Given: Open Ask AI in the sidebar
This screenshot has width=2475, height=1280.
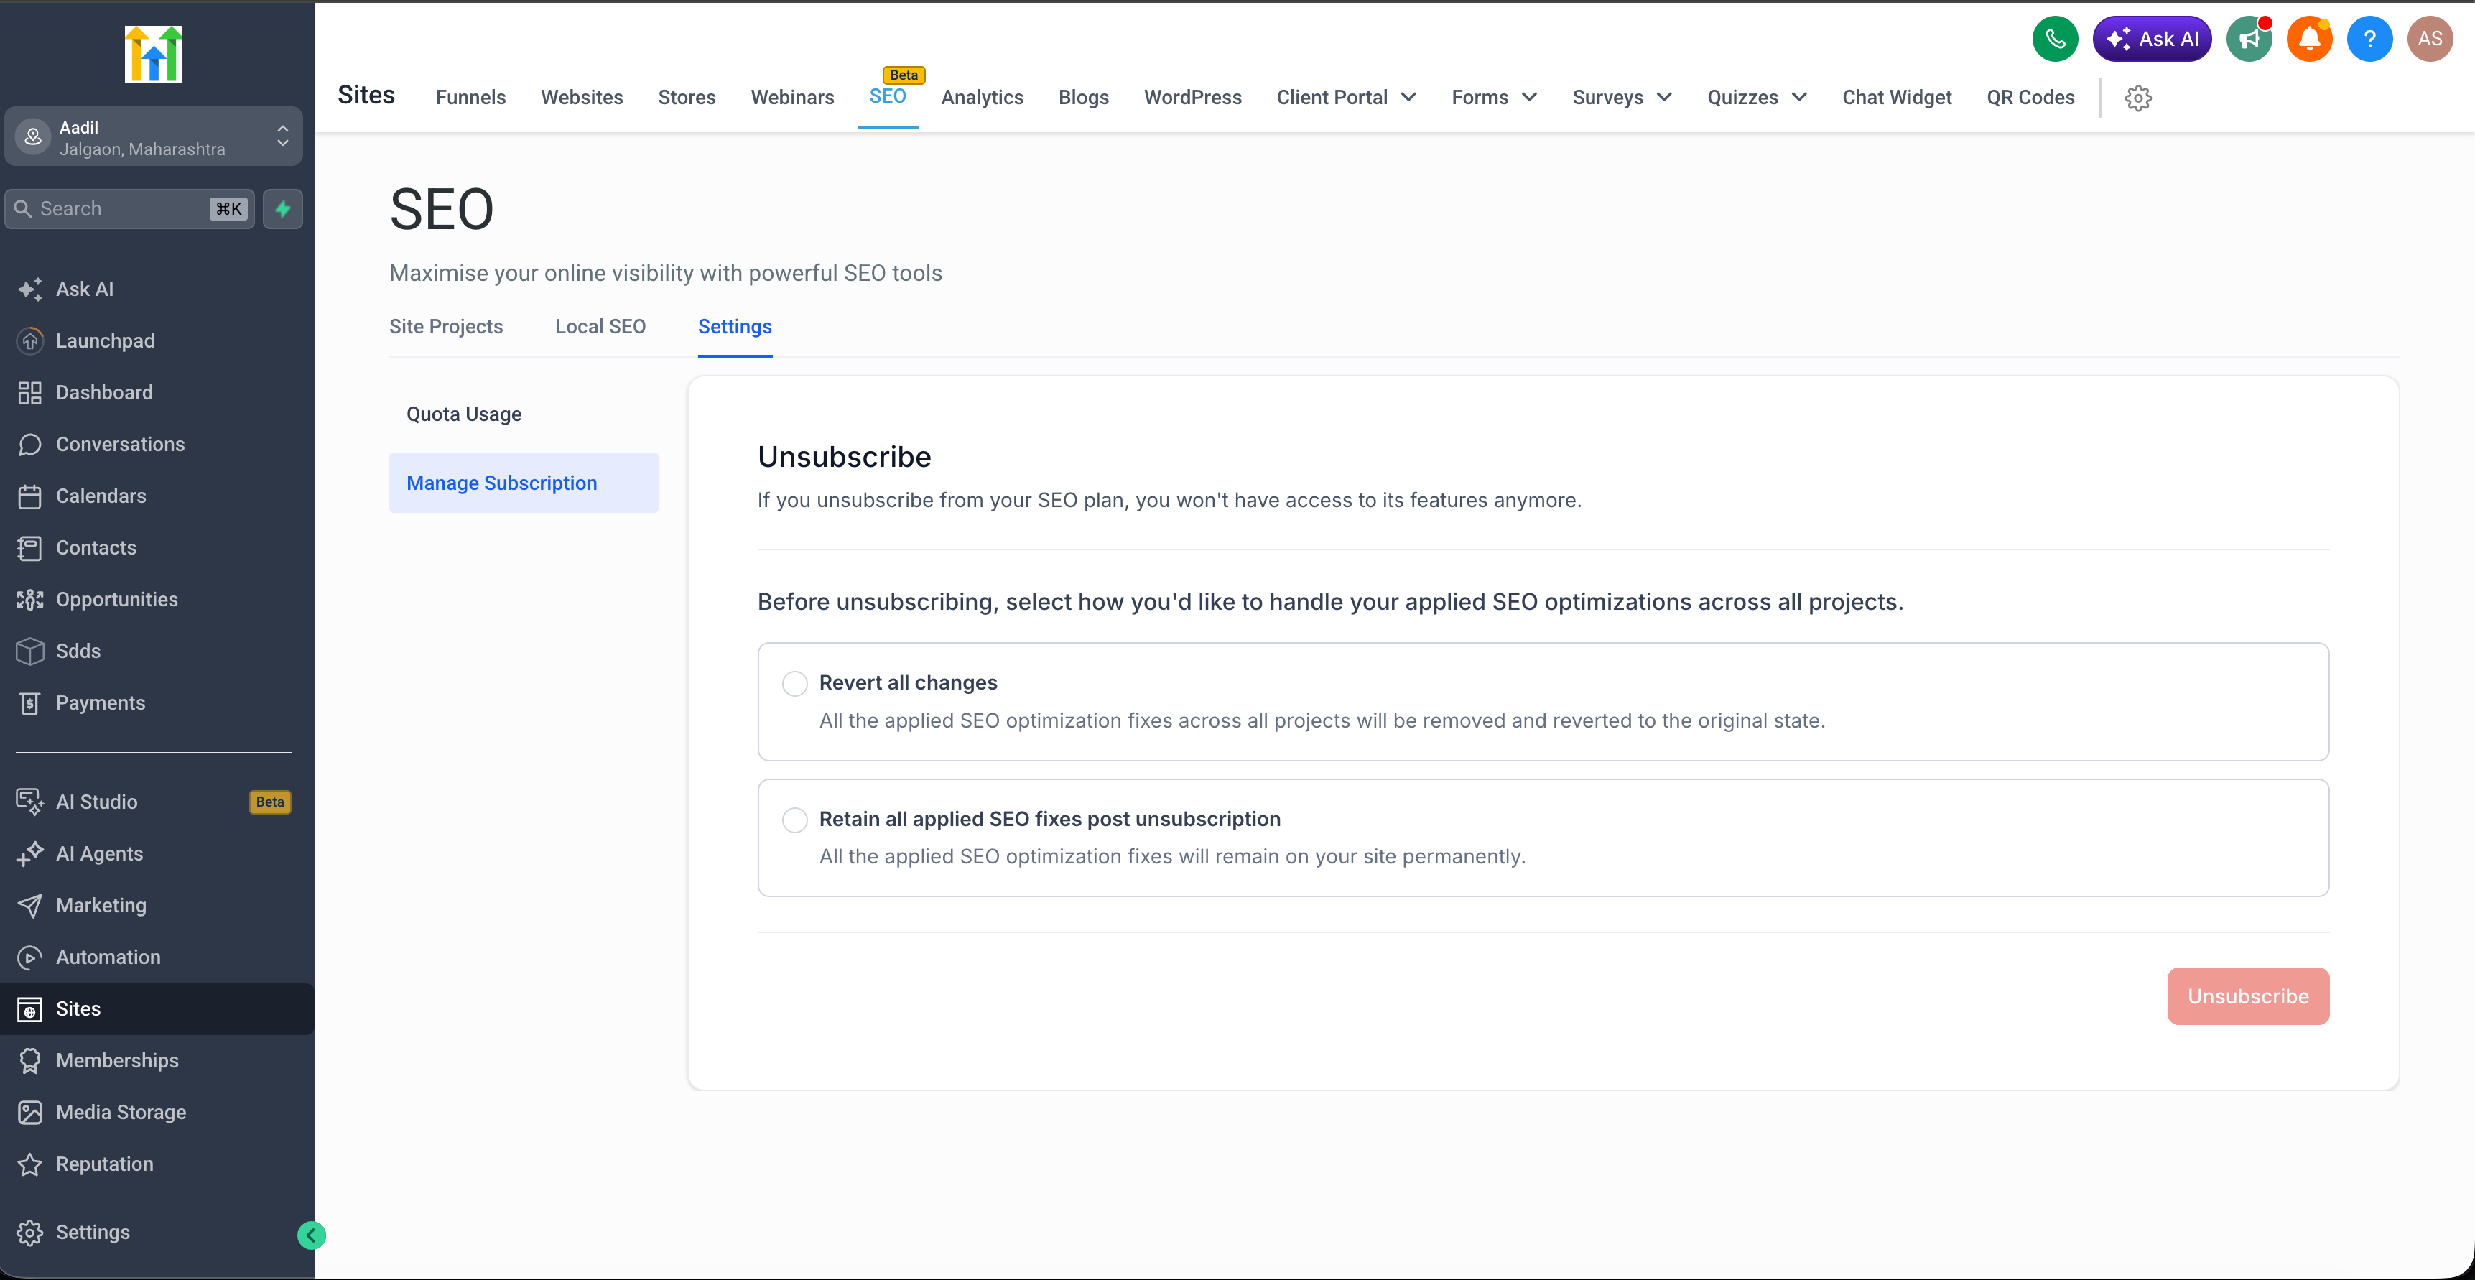Looking at the screenshot, I should pos(157,289).
